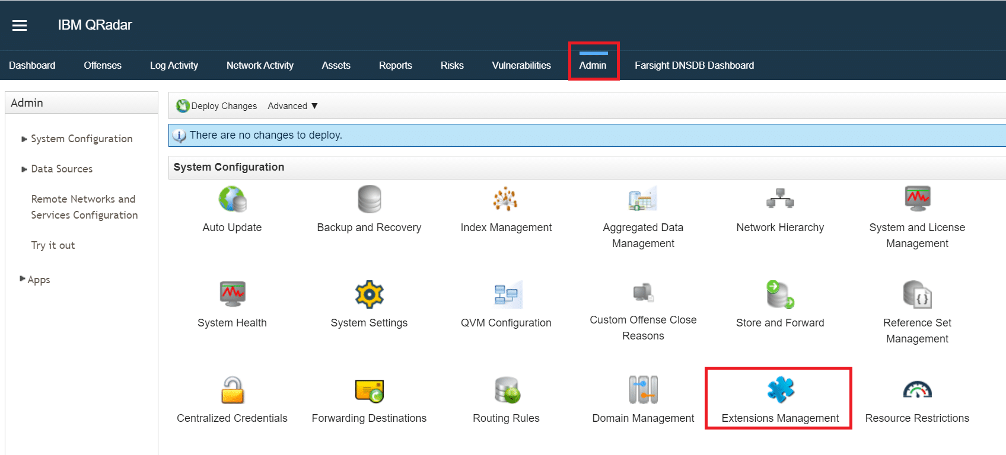Viewport: 1006px width, 455px height.
Task: Select Remote Networks and Services Configuration
Action: [84, 207]
